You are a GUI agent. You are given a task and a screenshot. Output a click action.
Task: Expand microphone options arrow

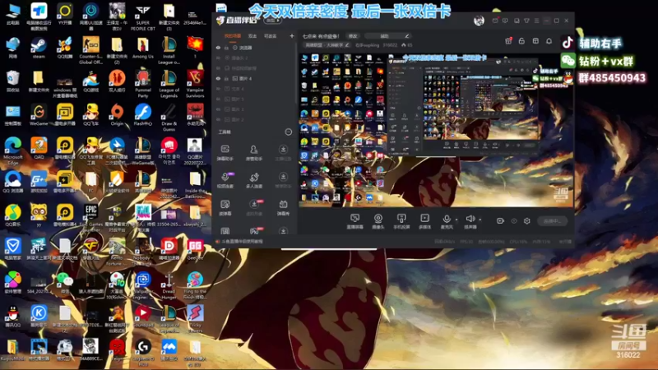456,220
